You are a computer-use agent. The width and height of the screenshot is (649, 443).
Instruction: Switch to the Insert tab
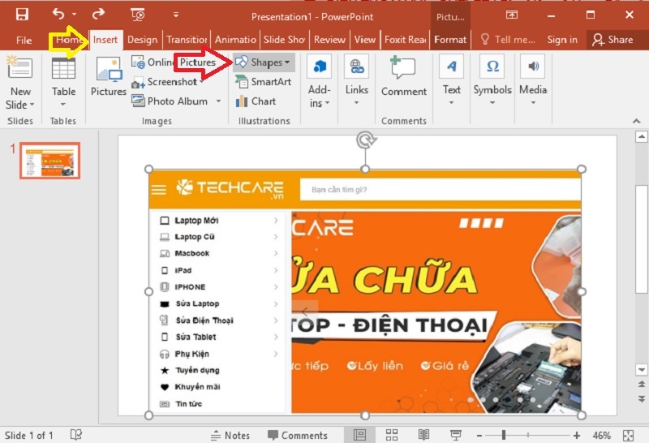click(x=105, y=40)
